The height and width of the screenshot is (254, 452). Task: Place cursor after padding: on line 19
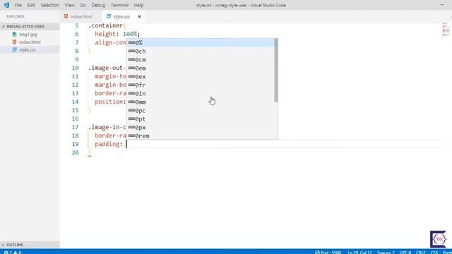click(x=126, y=144)
